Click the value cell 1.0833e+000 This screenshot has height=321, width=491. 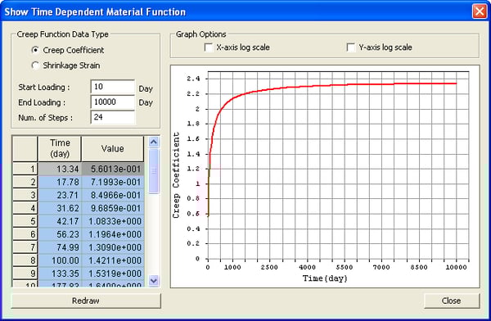pos(113,221)
